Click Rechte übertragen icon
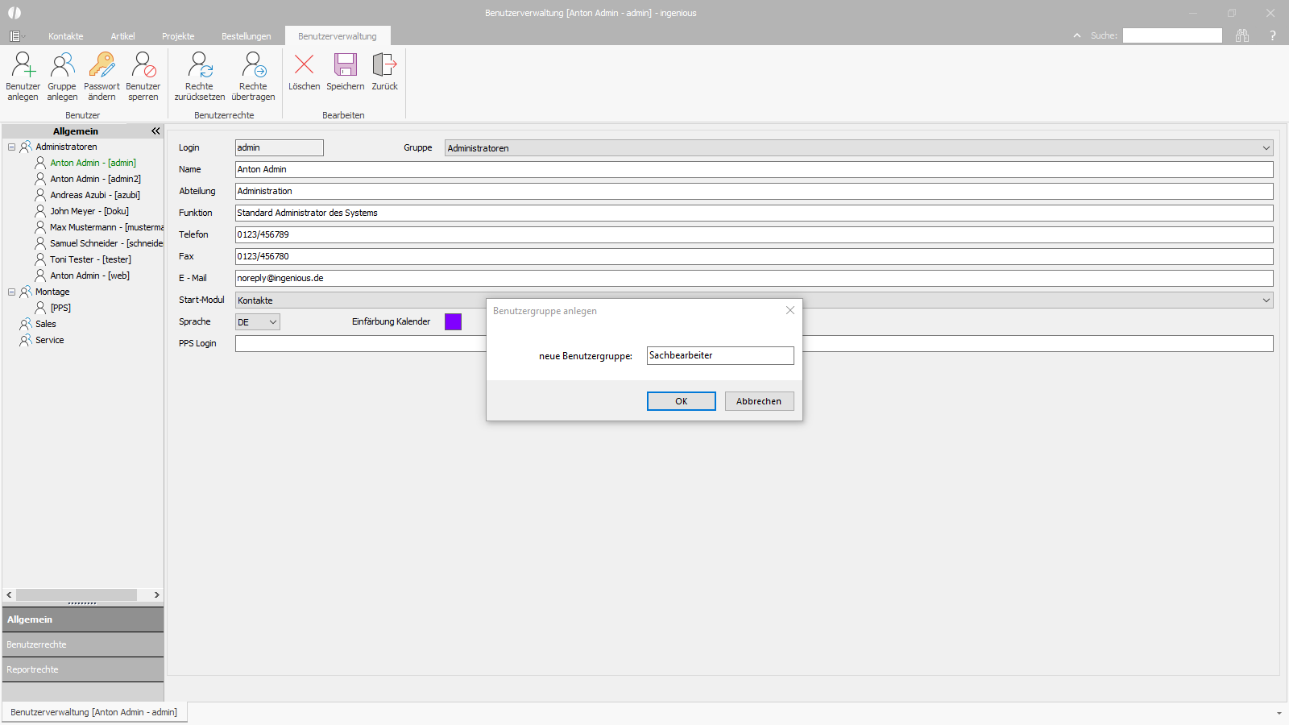Screen dimensions: 1289x725 (x=254, y=64)
